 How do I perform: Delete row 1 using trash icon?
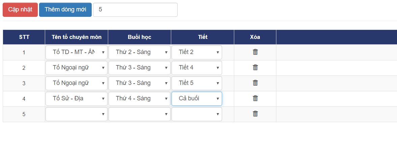click(255, 52)
